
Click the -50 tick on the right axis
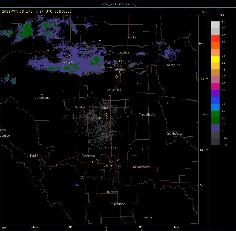point(201,150)
